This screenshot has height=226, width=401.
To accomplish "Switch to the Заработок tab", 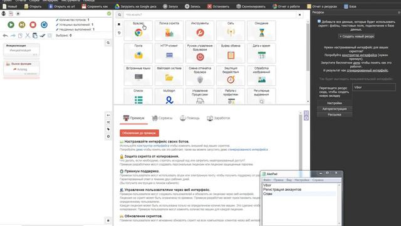I will pos(219,118).
